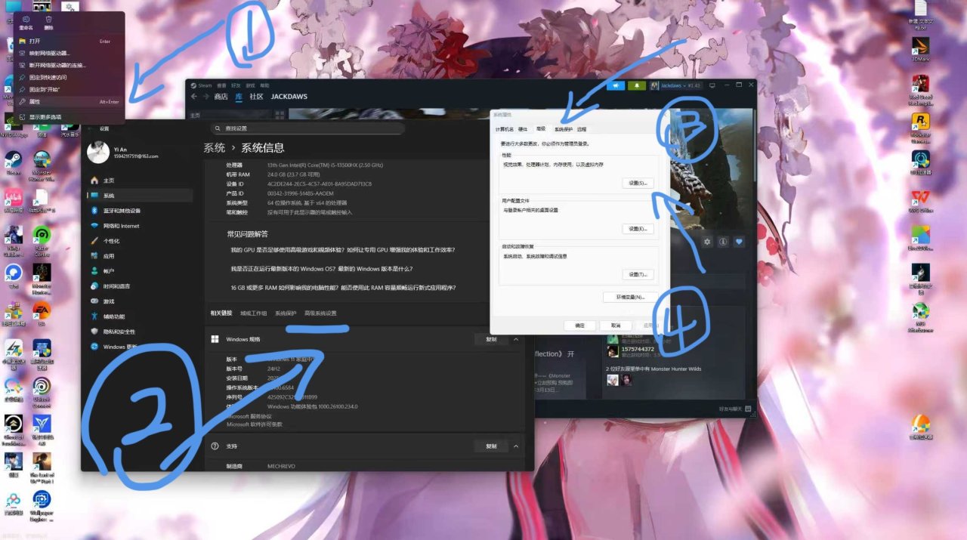Open the Steam game settings gear icon

[x=707, y=242]
